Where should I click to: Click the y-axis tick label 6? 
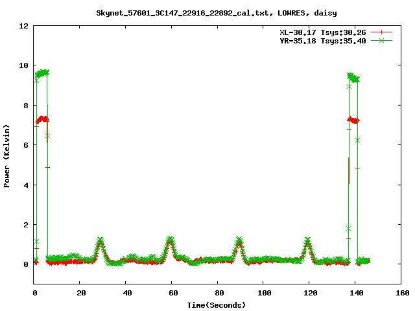pyautogui.click(x=26, y=145)
